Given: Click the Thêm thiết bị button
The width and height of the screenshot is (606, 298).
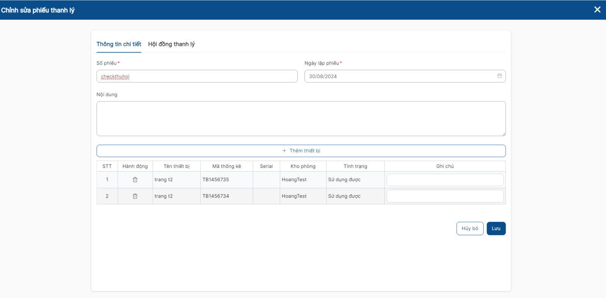Looking at the screenshot, I should pyautogui.click(x=301, y=151).
